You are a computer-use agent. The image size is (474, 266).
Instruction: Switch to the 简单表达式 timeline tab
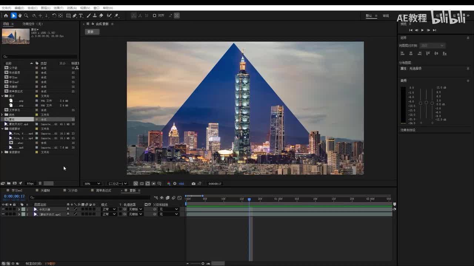(103, 191)
